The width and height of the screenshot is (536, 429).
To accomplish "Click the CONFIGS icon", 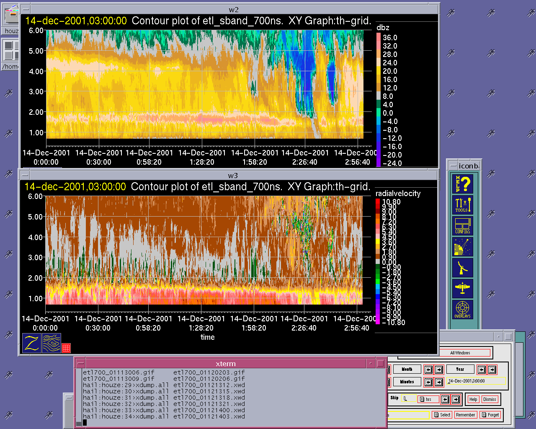I will pyautogui.click(x=463, y=226).
